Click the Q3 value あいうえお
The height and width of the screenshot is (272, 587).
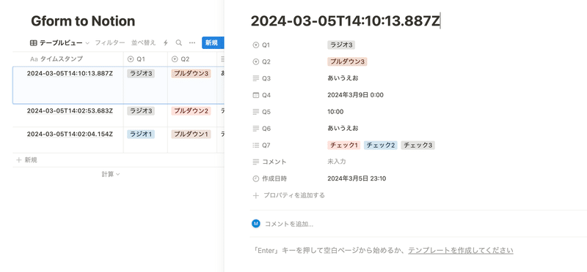(343, 78)
